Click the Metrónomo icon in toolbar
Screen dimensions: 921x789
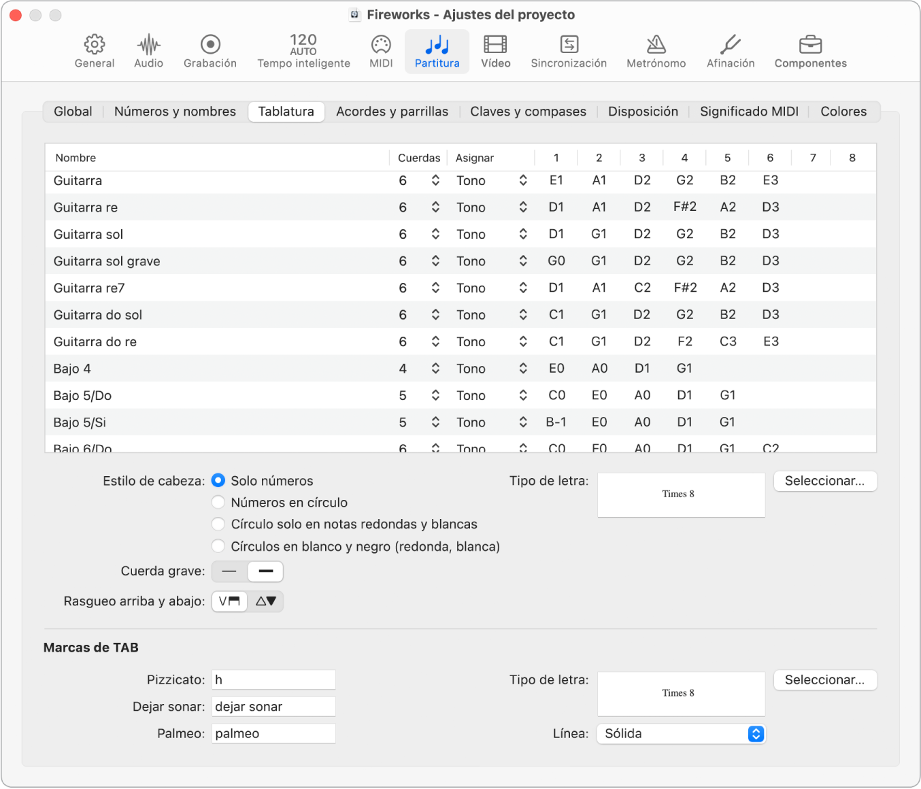(x=656, y=52)
